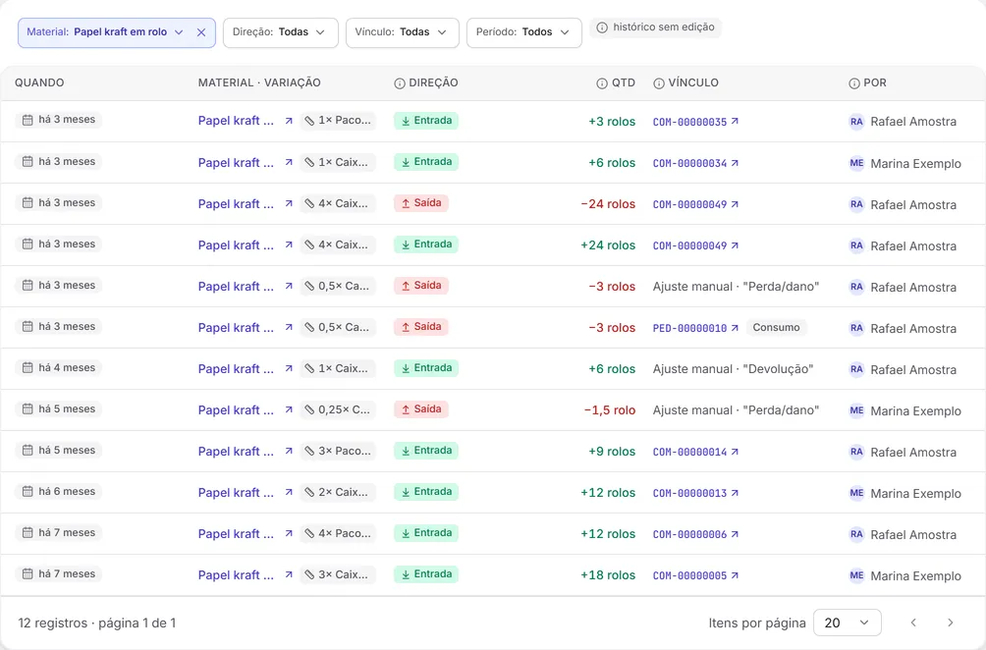986x650 pixels.
Task: Click the RA avatar in the COM-00000006 row
Action: [x=856, y=534]
